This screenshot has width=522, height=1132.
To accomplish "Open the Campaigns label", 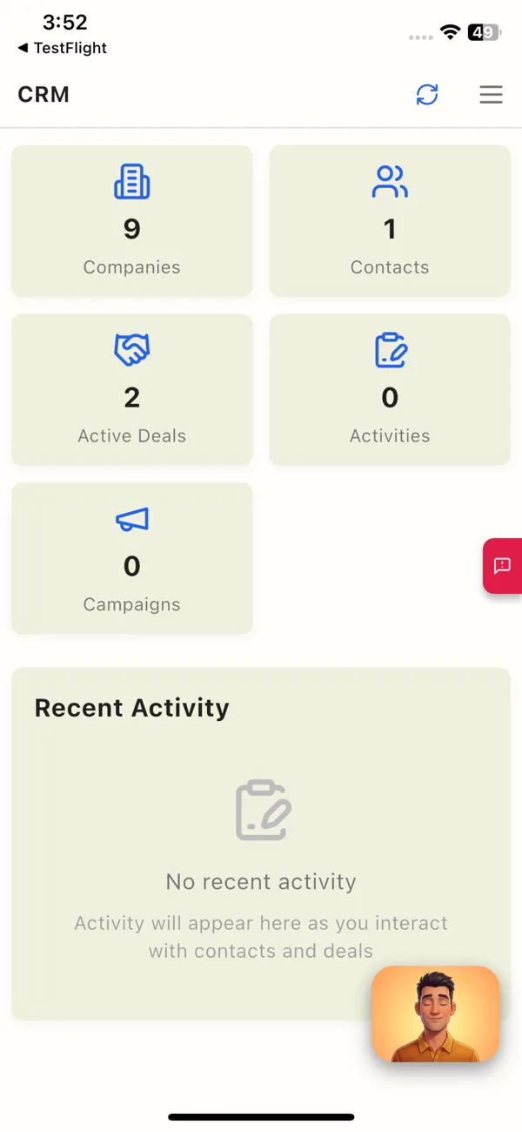I will (x=132, y=604).
